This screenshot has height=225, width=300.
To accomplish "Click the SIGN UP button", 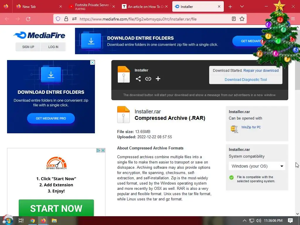I will [x=28, y=47].
